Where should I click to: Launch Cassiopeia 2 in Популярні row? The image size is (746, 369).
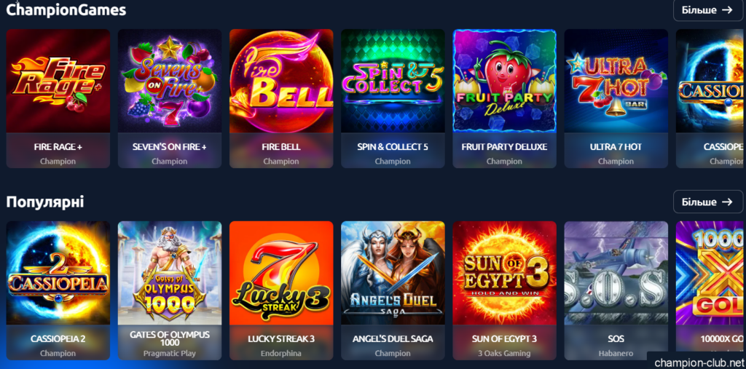(58, 273)
